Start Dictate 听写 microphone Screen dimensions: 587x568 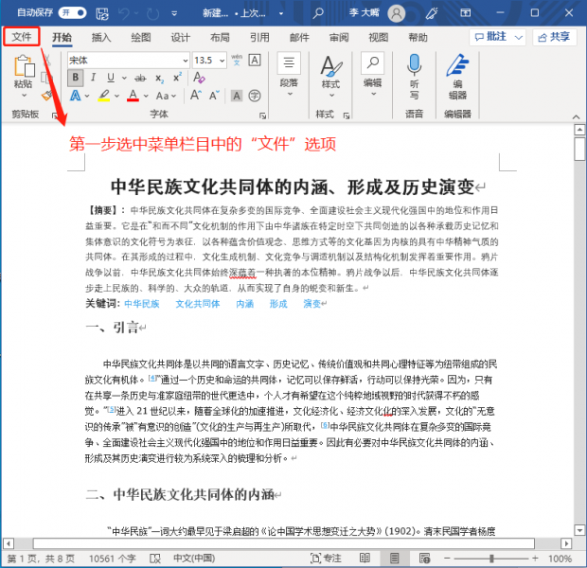414,77
